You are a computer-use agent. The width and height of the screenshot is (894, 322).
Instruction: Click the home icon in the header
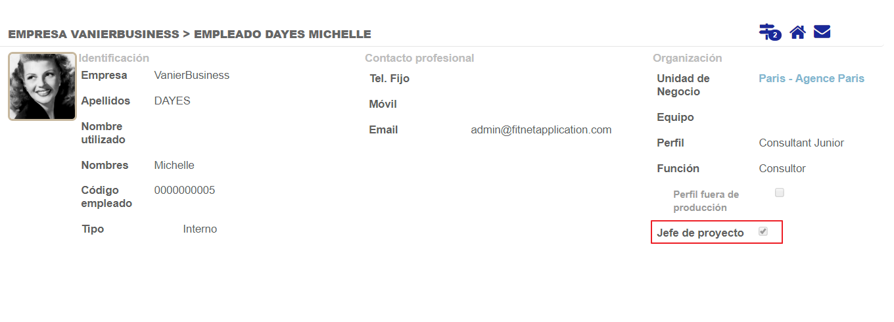point(797,32)
